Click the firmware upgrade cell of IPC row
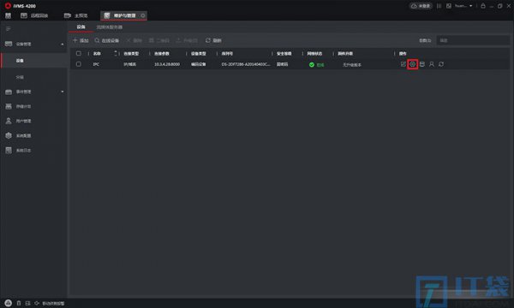 pos(352,65)
